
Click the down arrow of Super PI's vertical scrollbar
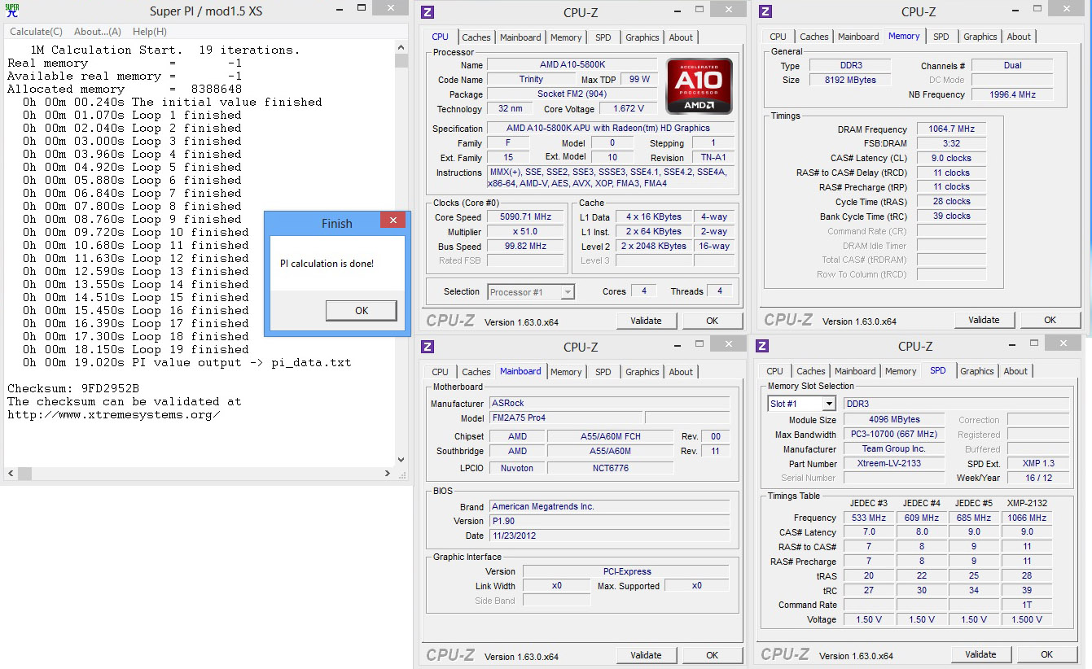401,460
